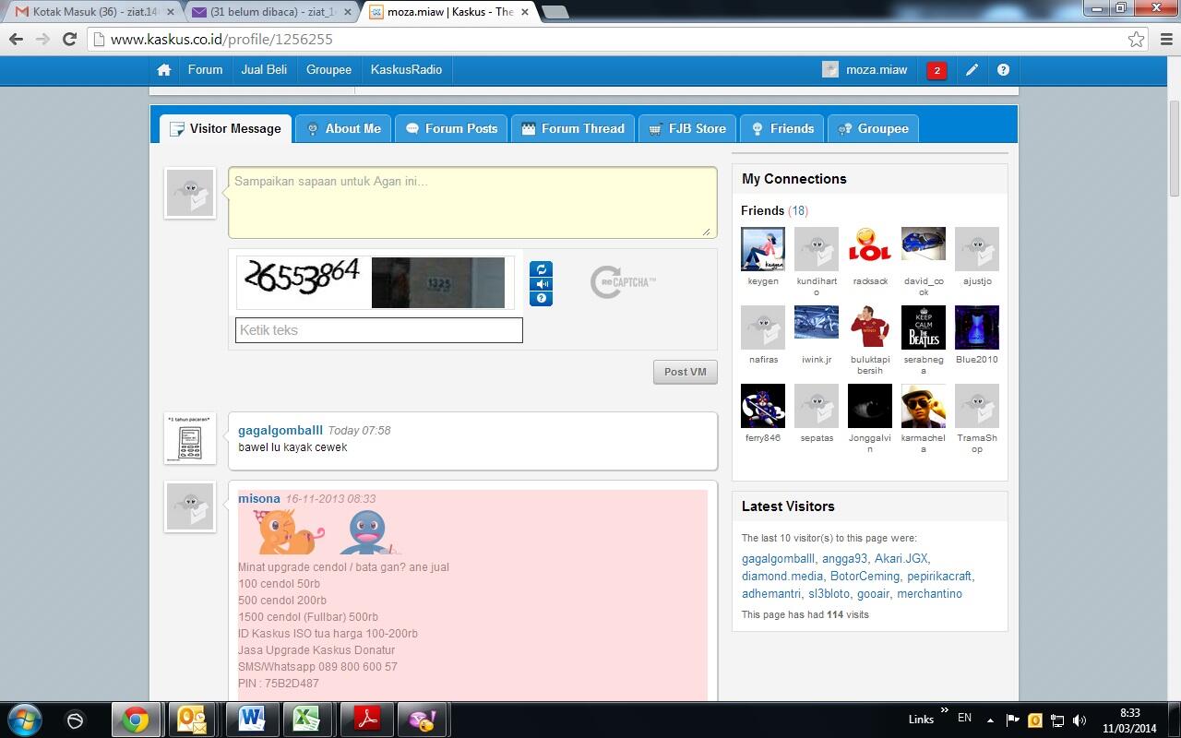Visit diamond.media visitor profile
The height and width of the screenshot is (738, 1181).
(782, 576)
